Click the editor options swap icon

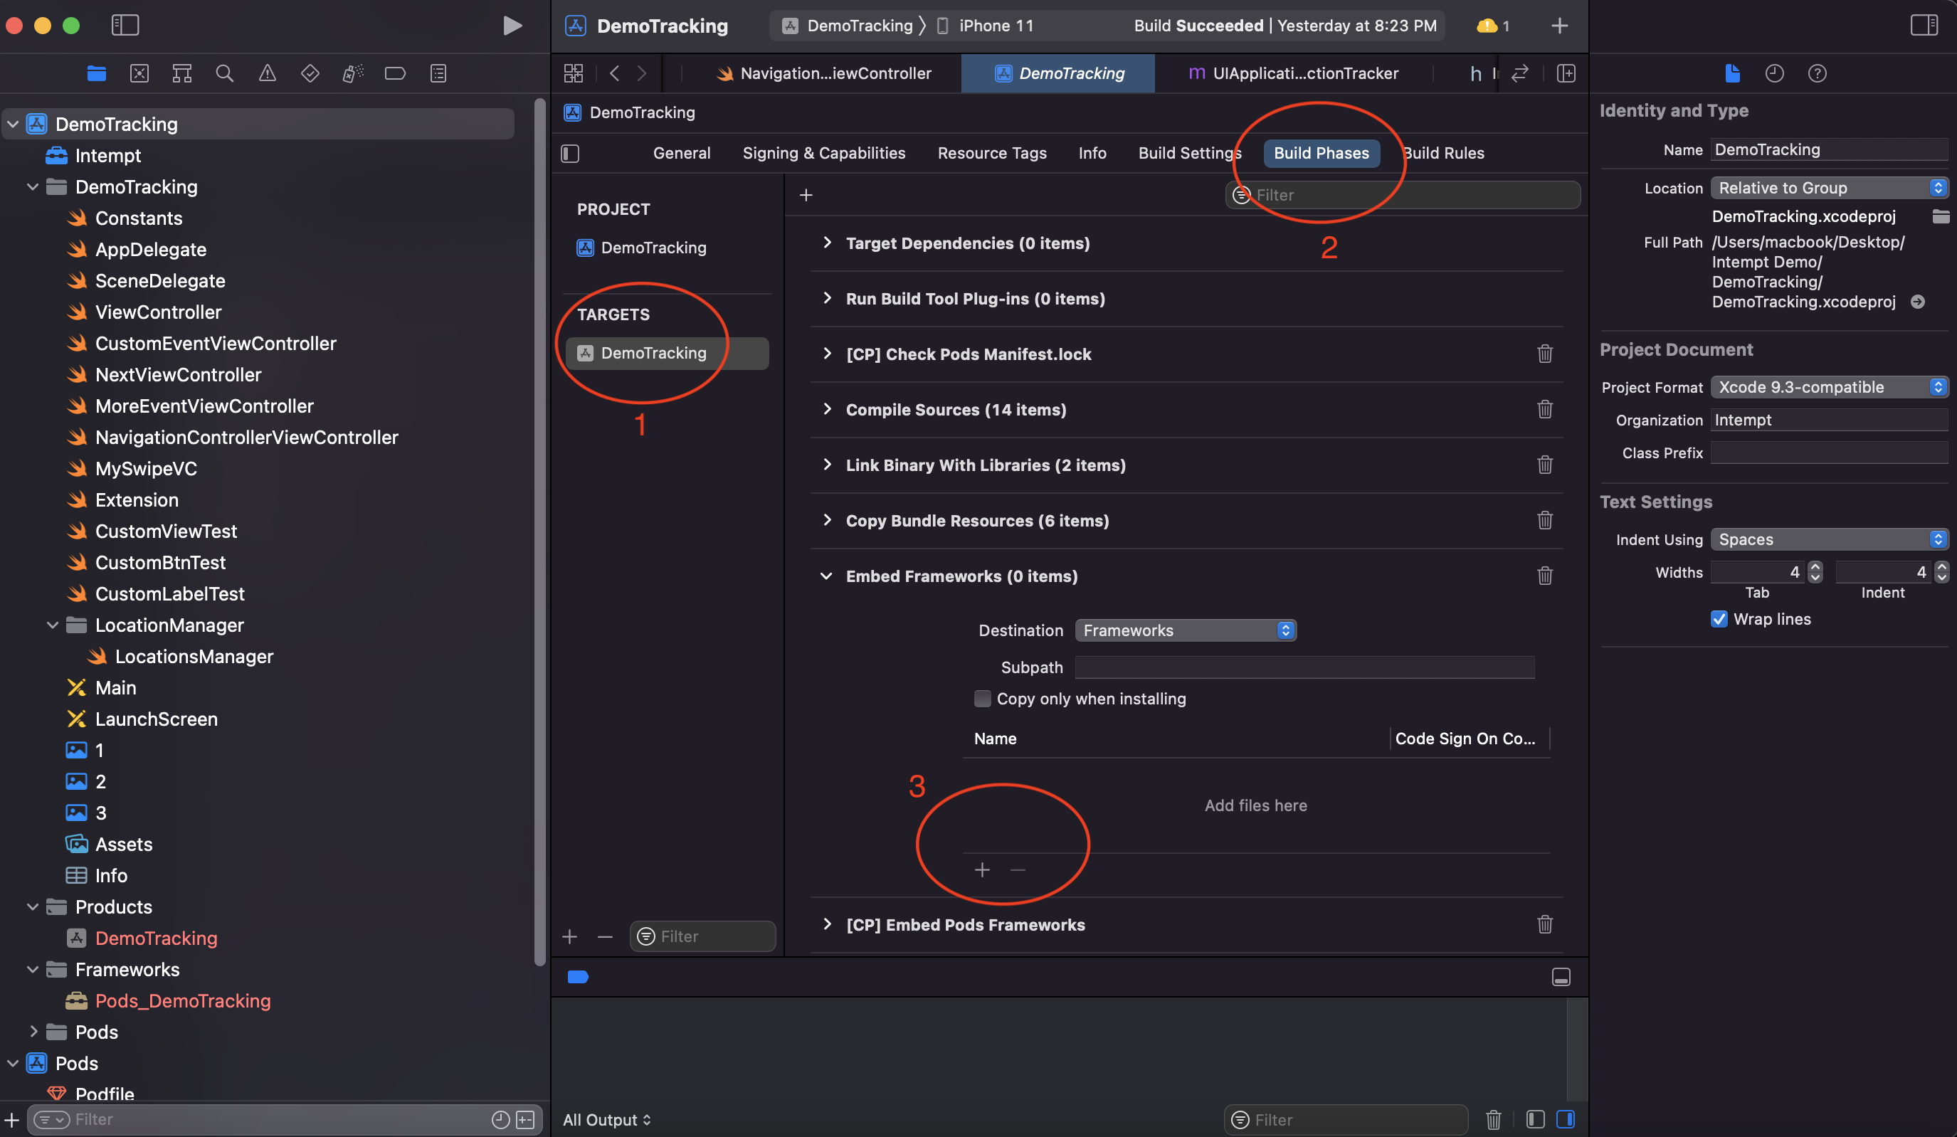pyautogui.click(x=1520, y=74)
